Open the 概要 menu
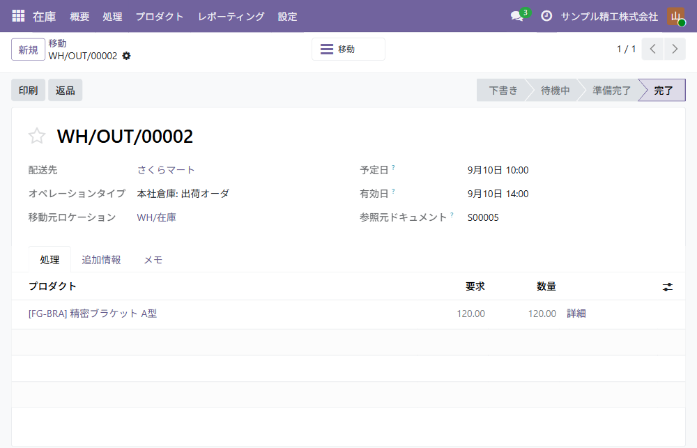This screenshot has height=448, width=697. (80, 17)
